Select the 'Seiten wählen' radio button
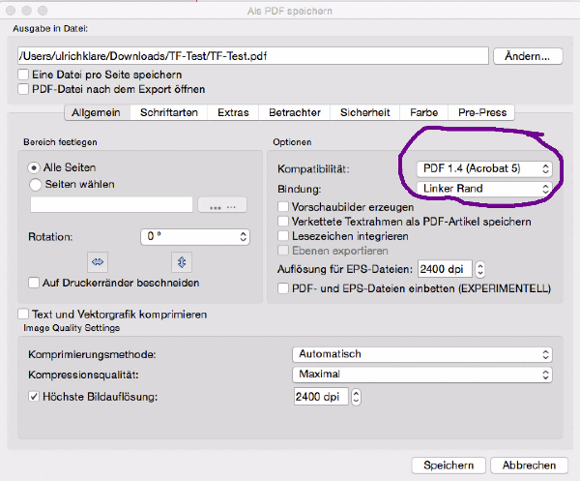This screenshot has height=481, width=580. 36,184
